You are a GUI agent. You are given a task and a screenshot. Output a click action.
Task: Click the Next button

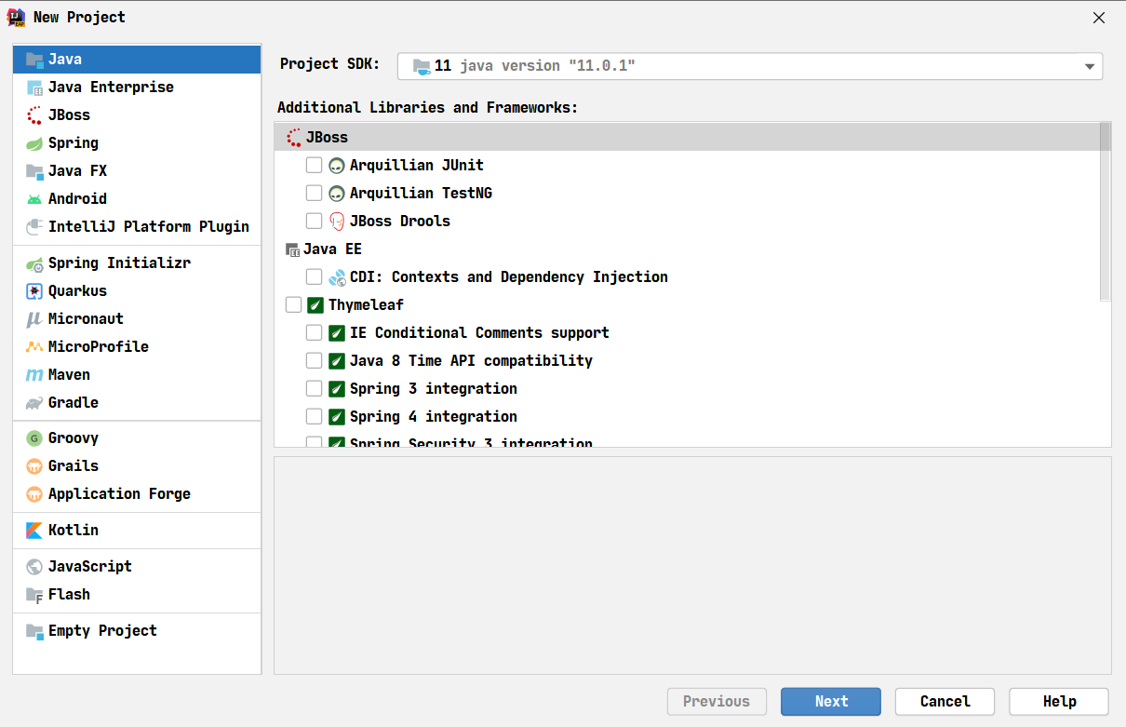831,702
